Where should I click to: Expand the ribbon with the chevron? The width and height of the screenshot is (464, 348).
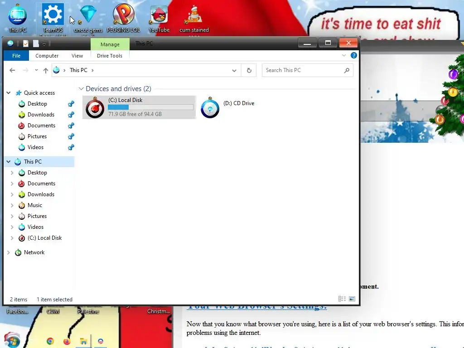point(343,55)
